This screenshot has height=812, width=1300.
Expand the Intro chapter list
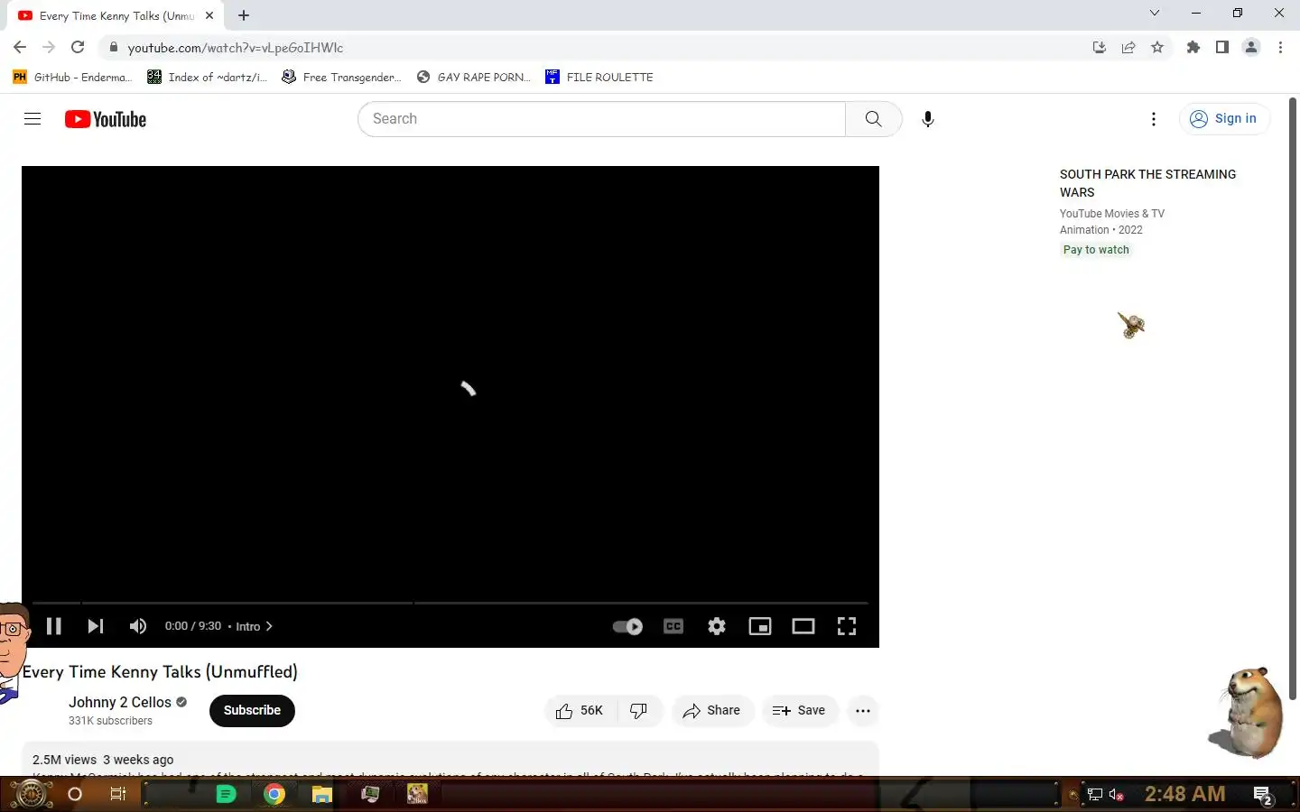pyautogui.click(x=255, y=626)
